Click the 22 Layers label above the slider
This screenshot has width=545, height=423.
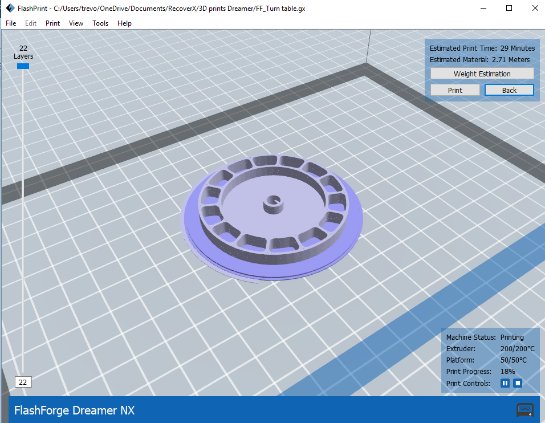[23, 52]
